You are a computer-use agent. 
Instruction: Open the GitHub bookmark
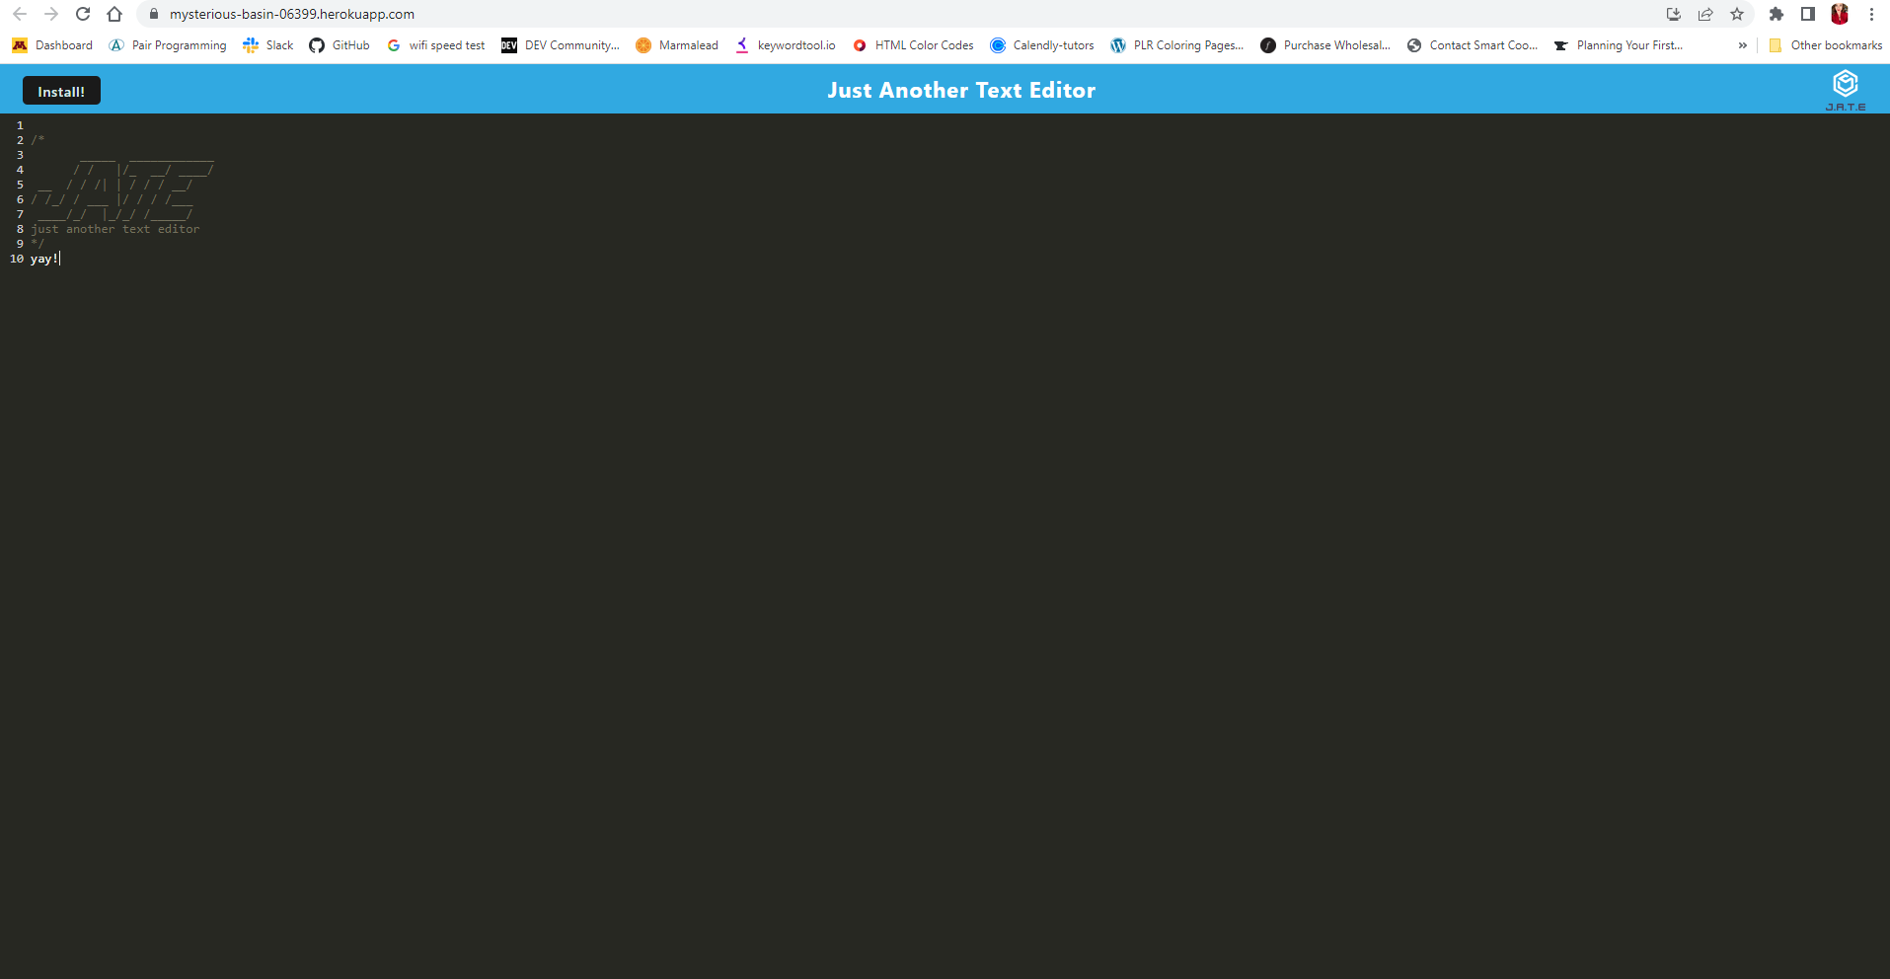click(340, 45)
